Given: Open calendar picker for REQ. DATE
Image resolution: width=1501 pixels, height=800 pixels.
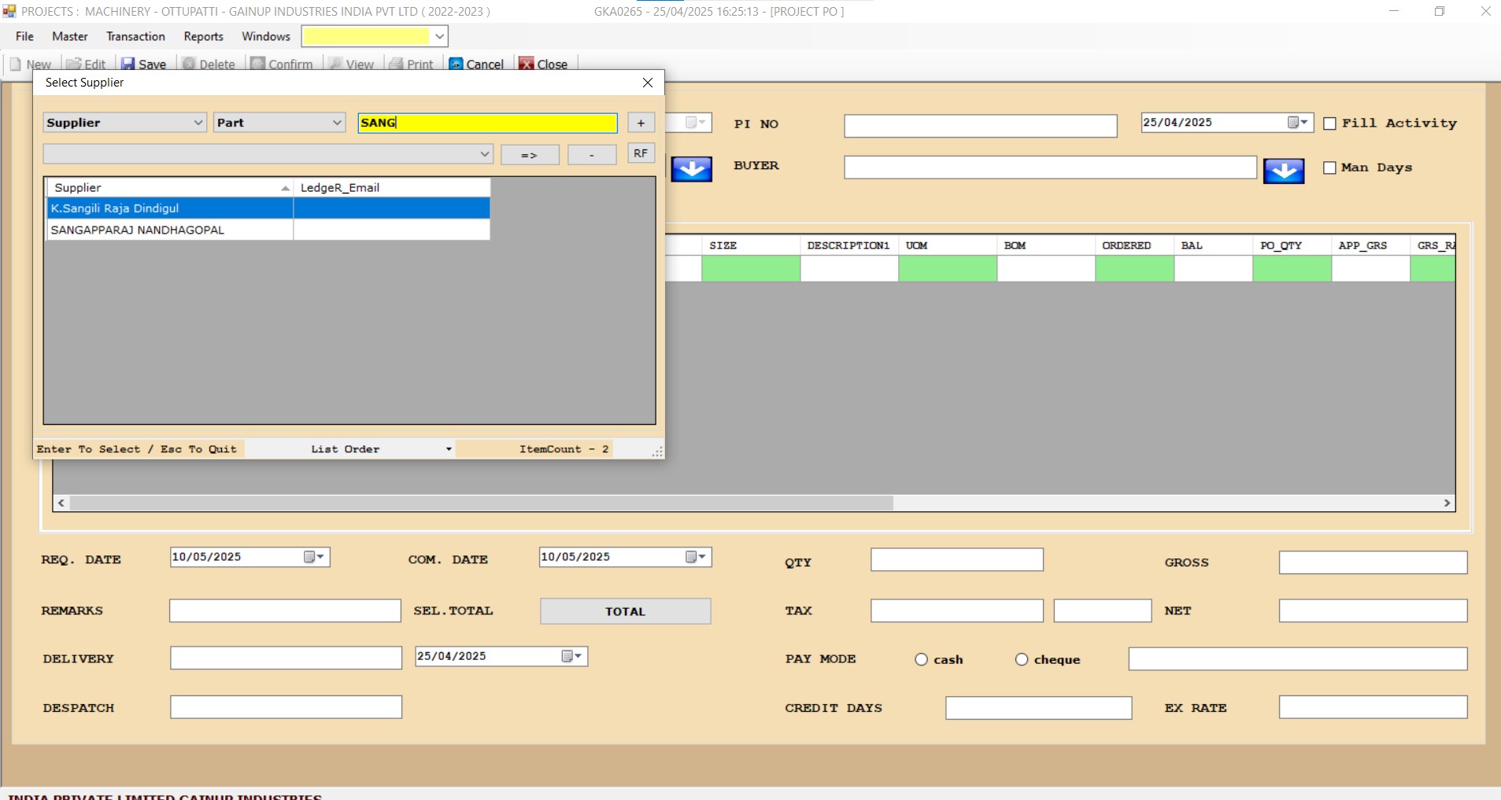Looking at the screenshot, I should tap(314, 557).
